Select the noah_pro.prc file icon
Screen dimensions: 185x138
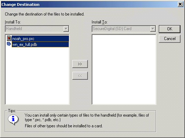click(9, 38)
